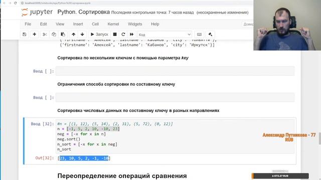
Task: Restart kernel and run all cells icon
Action: [x=131, y=34]
